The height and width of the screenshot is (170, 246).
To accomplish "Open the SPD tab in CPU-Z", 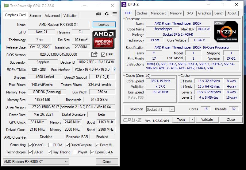I will point(190,13).
